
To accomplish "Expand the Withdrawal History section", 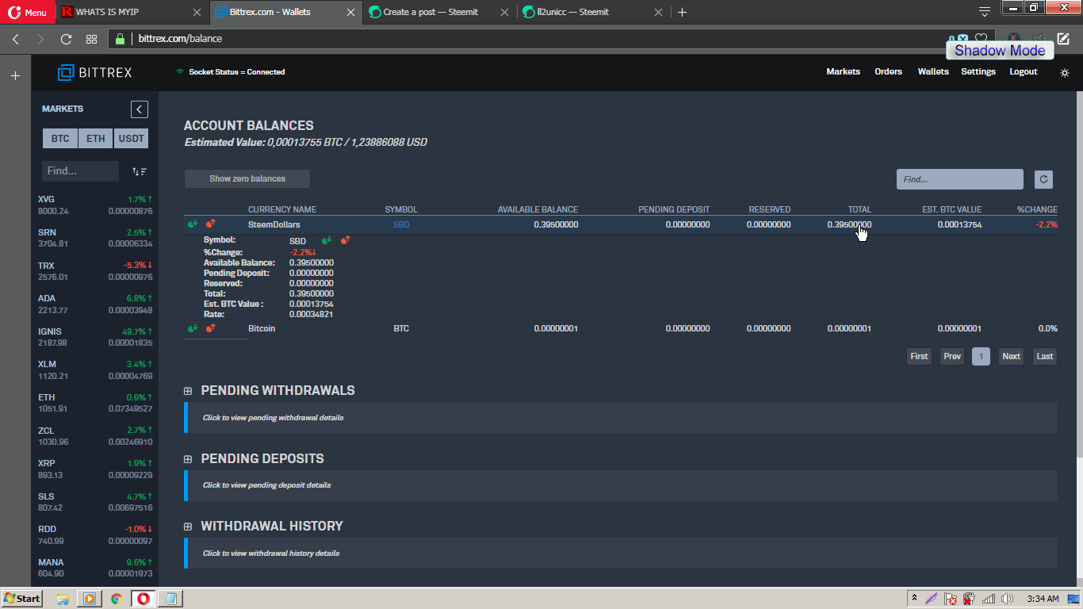I will point(188,527).
